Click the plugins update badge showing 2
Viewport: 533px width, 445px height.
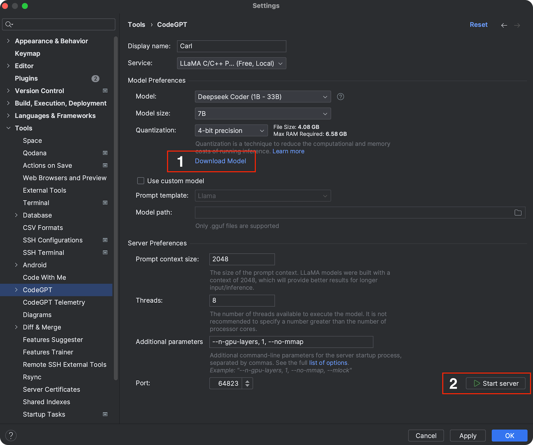[x=95, y=78]
